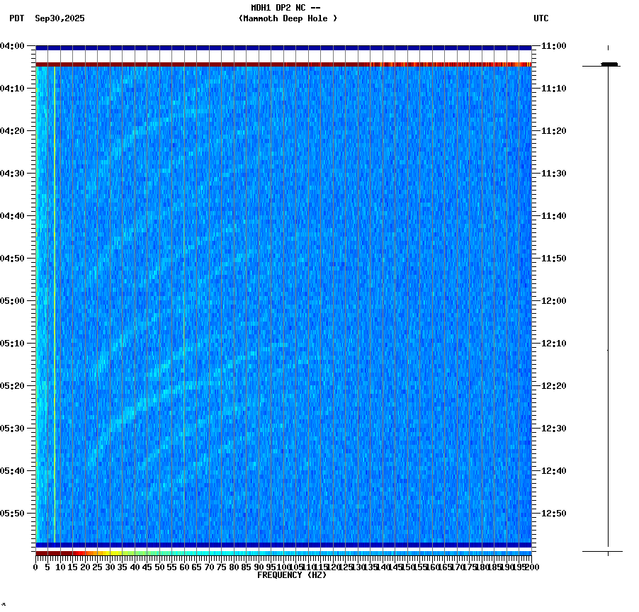Image resolution: width=639 pixels, height=612 pixels.
Task: Click the dark blue bar above the spectrogram
Action: click(283, 48)
